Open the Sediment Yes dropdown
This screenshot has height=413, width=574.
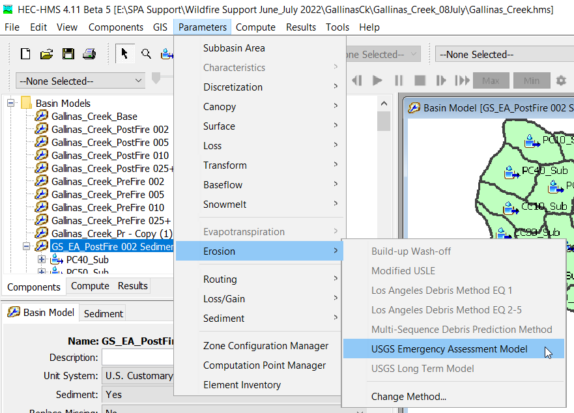click(x=138, y=394)
